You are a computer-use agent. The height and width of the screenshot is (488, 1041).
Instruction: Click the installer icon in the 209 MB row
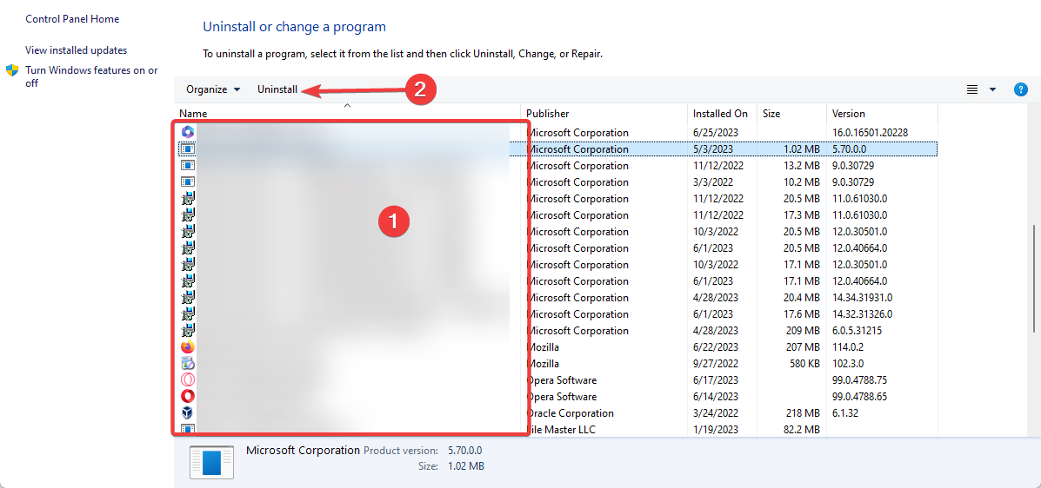188,330
